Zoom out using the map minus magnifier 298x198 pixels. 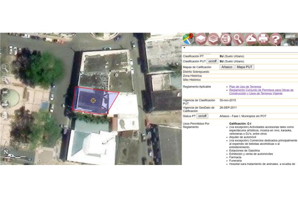pos(5,80)
